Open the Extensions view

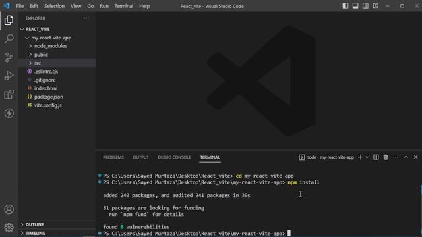click(x=9, y=94)
